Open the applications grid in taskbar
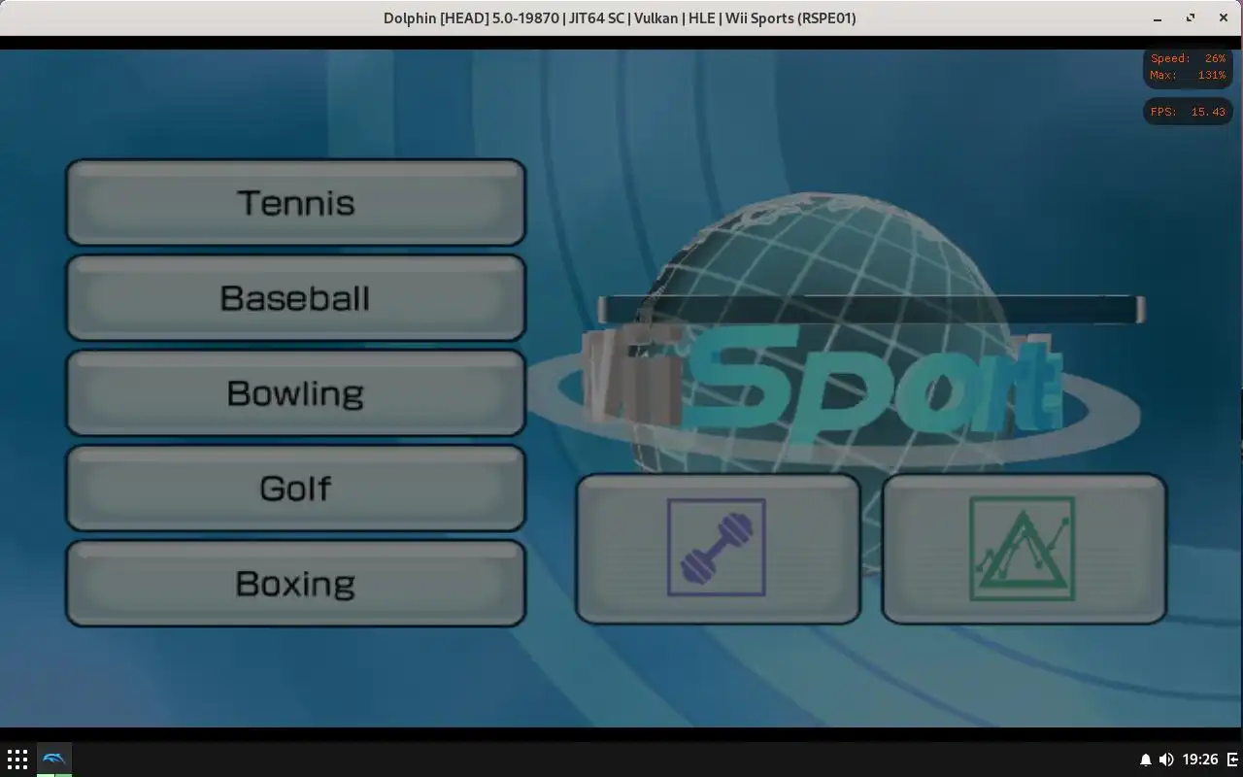The height and width of the screenshot is (777, 1243). [x=17, y=760]
